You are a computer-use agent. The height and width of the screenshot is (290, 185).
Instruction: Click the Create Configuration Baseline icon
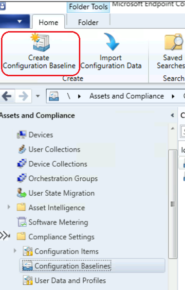(40, 42)
